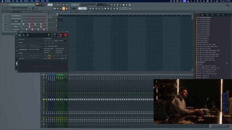Click the folder icon beside sampler File field
The height and width of the screenshot is (130, 232).
(37, 39)
